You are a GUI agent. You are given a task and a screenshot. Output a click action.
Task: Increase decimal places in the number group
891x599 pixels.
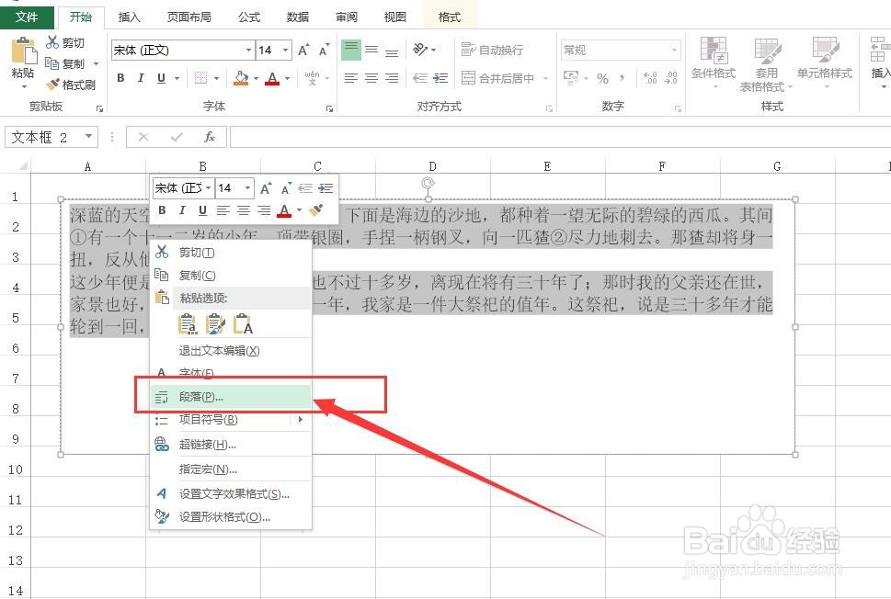point(650,78)
